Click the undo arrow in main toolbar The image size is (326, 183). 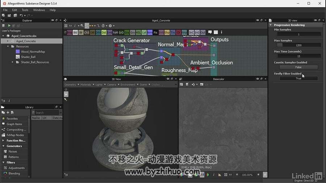click(x=21, y=15)
